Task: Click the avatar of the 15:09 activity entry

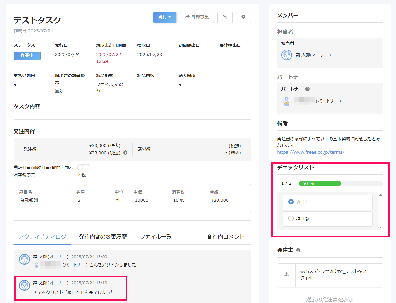Action: (25, 259)
